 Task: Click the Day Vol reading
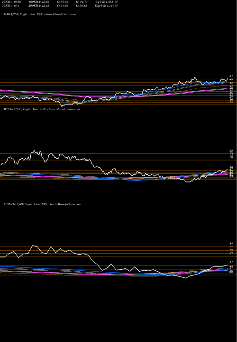click(106, 6)
